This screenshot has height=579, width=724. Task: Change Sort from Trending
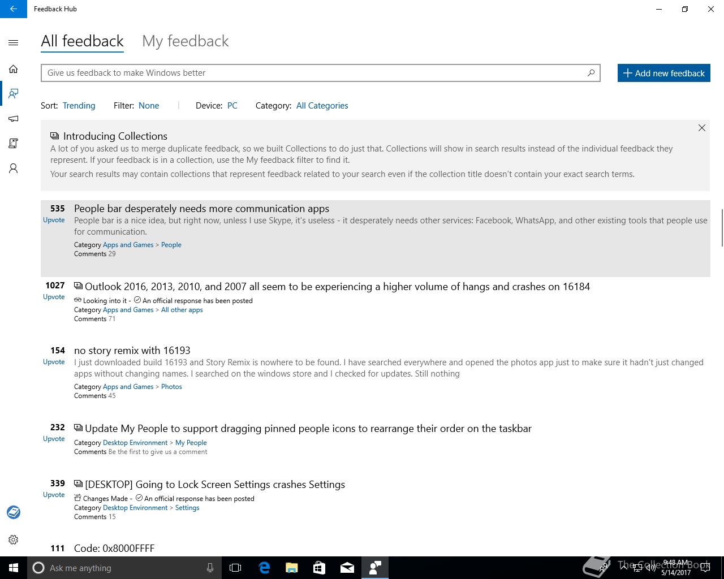[79, 106]
